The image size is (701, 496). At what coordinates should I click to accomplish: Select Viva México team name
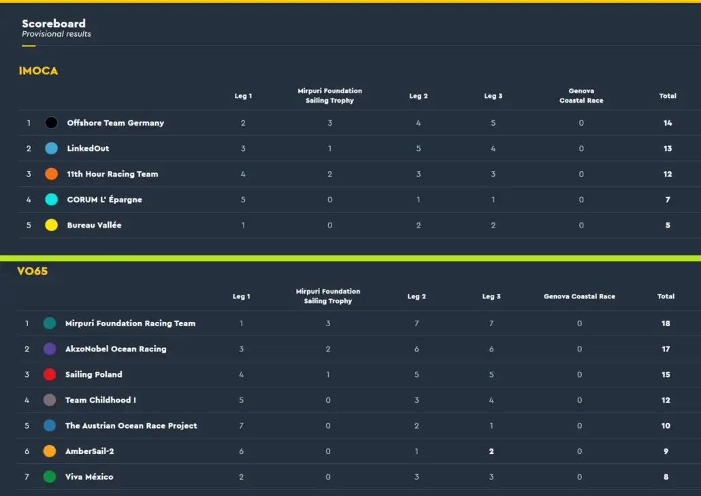coord(89,477)
